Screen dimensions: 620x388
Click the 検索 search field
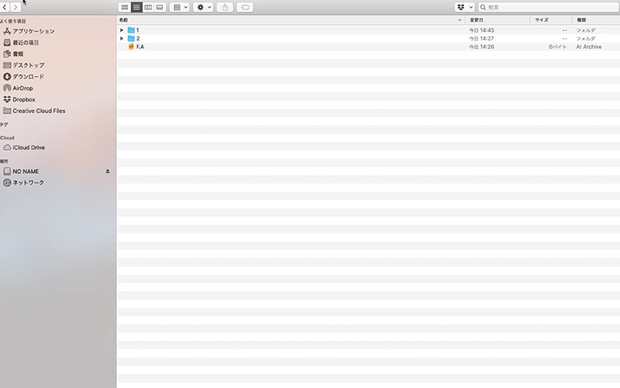point(550,7)
